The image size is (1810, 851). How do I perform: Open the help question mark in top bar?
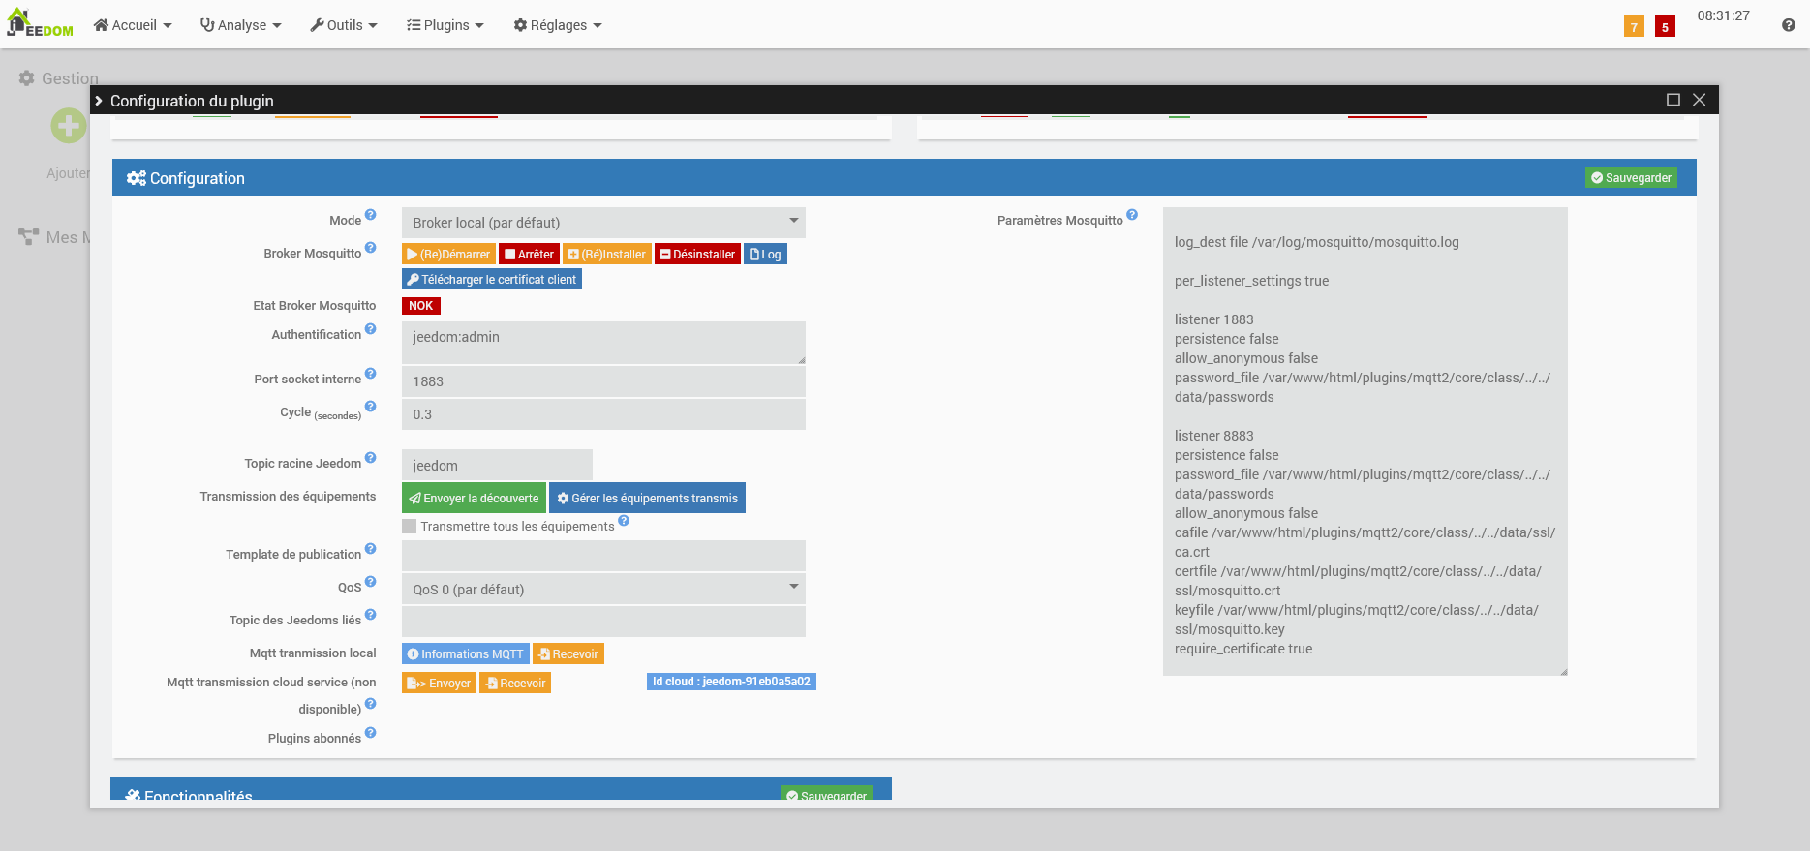(x=1788, y=25)
